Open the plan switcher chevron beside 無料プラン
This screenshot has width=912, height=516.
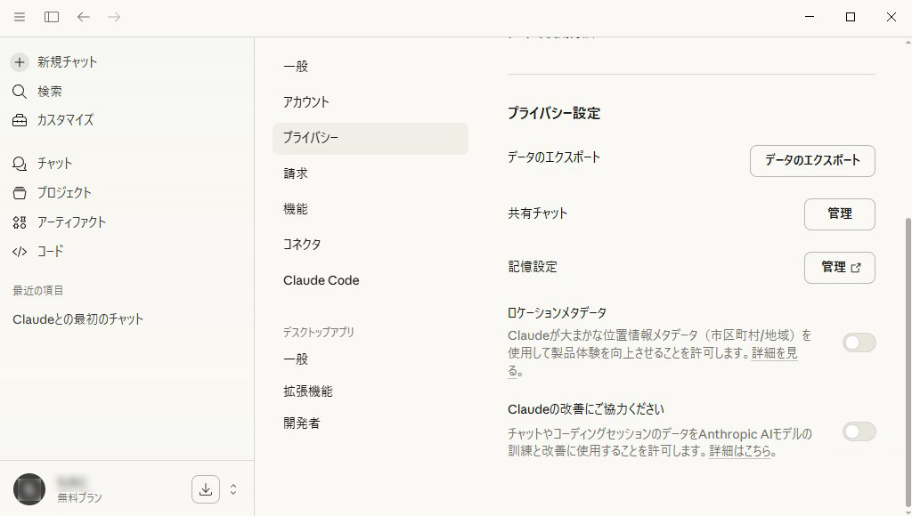[232, 489]
